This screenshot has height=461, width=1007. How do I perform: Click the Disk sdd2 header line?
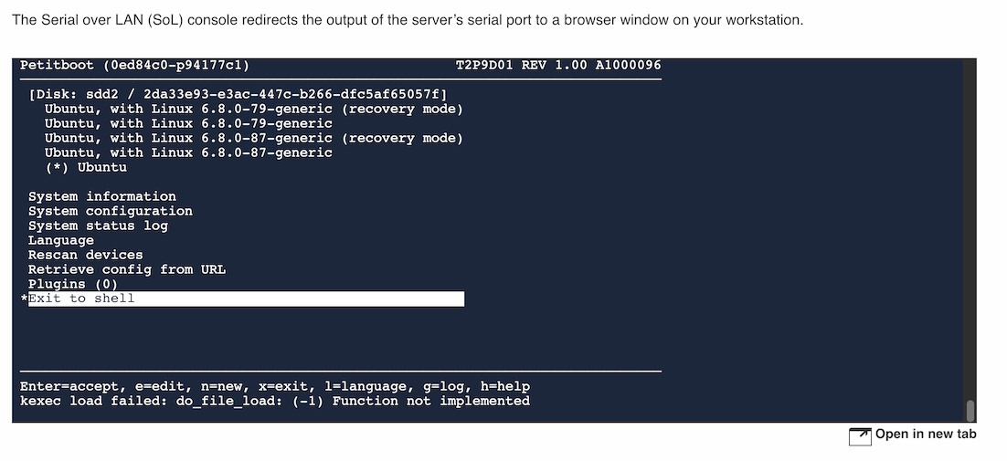[237, 94]
